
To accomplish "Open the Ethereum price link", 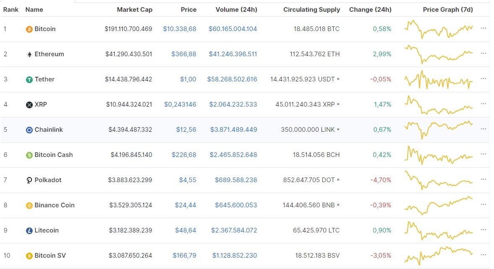I will point(184,54).
